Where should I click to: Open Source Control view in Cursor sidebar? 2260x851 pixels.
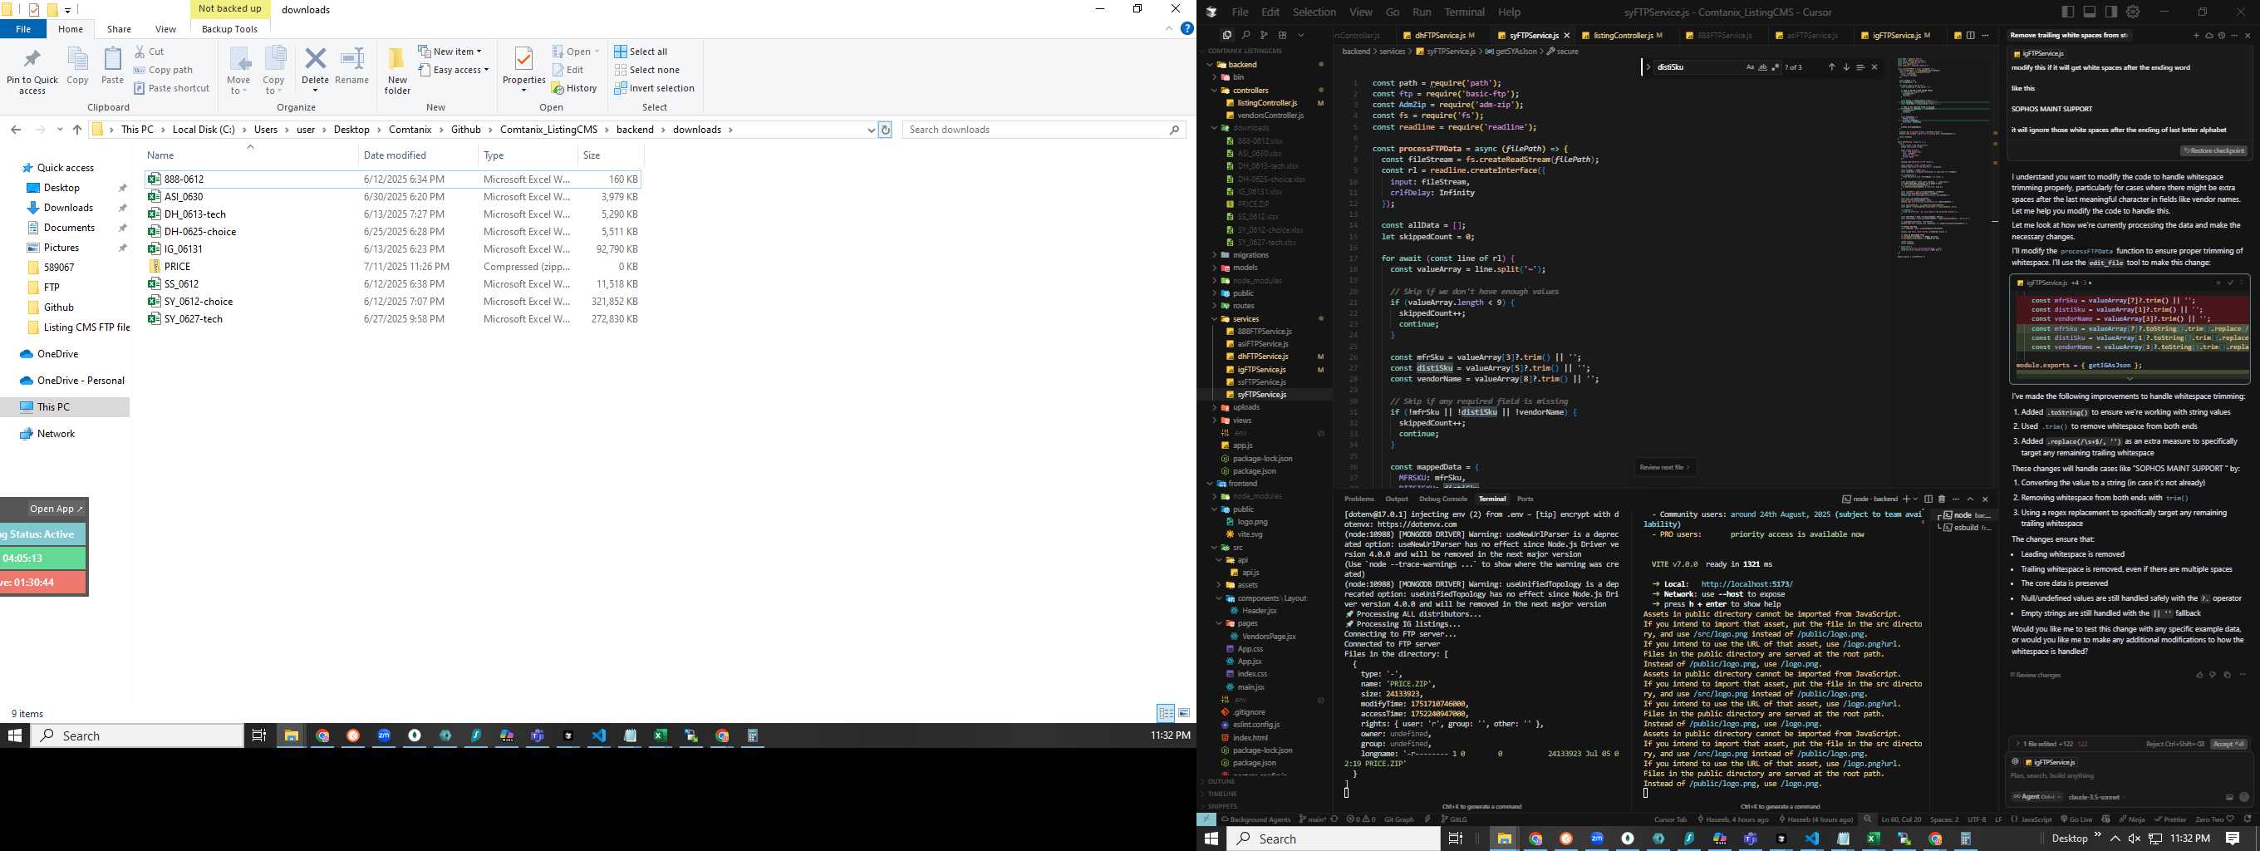[x=1263, y=35]
